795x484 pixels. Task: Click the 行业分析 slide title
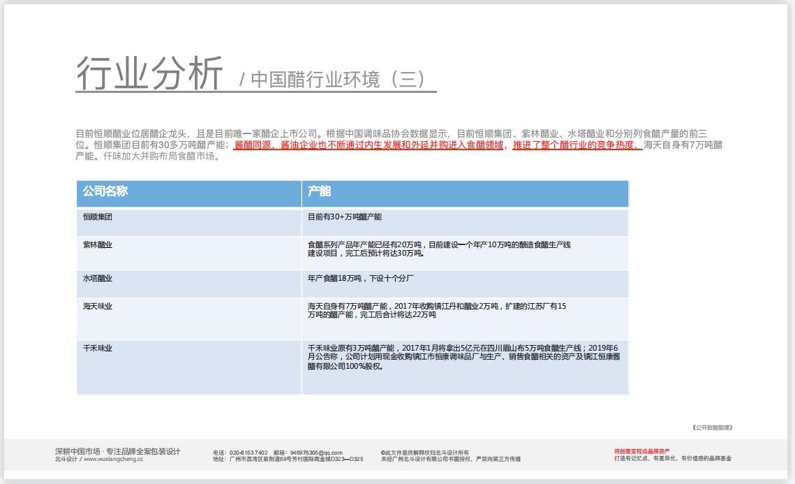149,73
